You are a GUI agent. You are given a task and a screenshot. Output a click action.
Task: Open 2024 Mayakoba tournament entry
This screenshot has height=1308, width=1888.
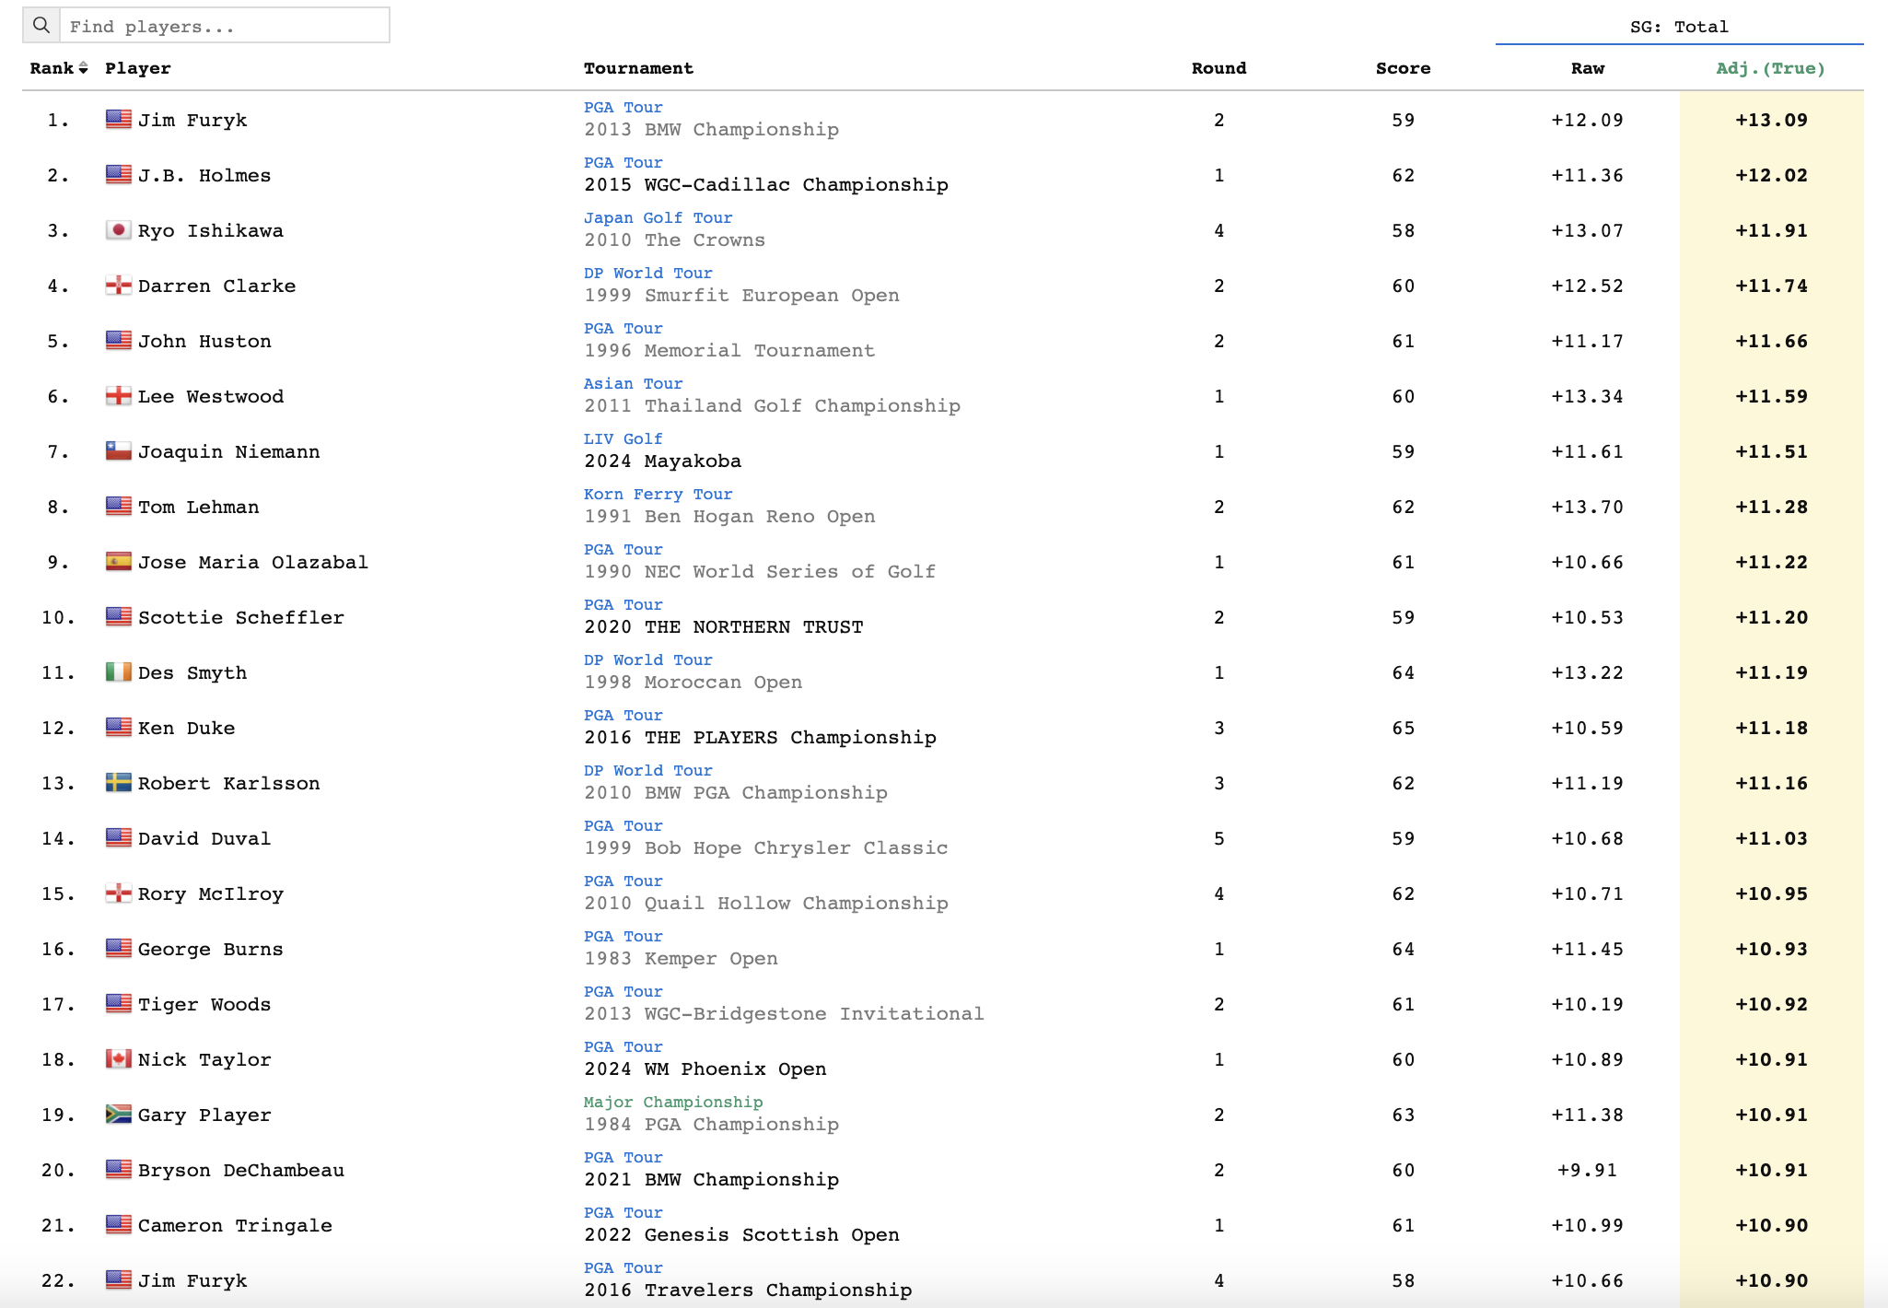coord(662,461)
